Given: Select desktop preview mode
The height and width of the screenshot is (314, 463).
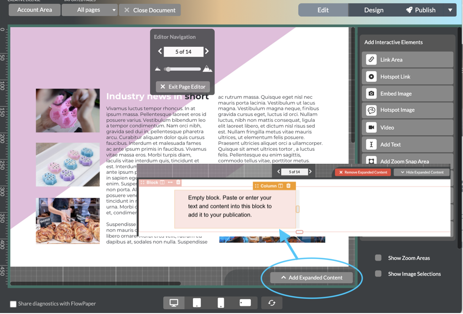Looking at the screenshot, I should (x=174, y=303).
